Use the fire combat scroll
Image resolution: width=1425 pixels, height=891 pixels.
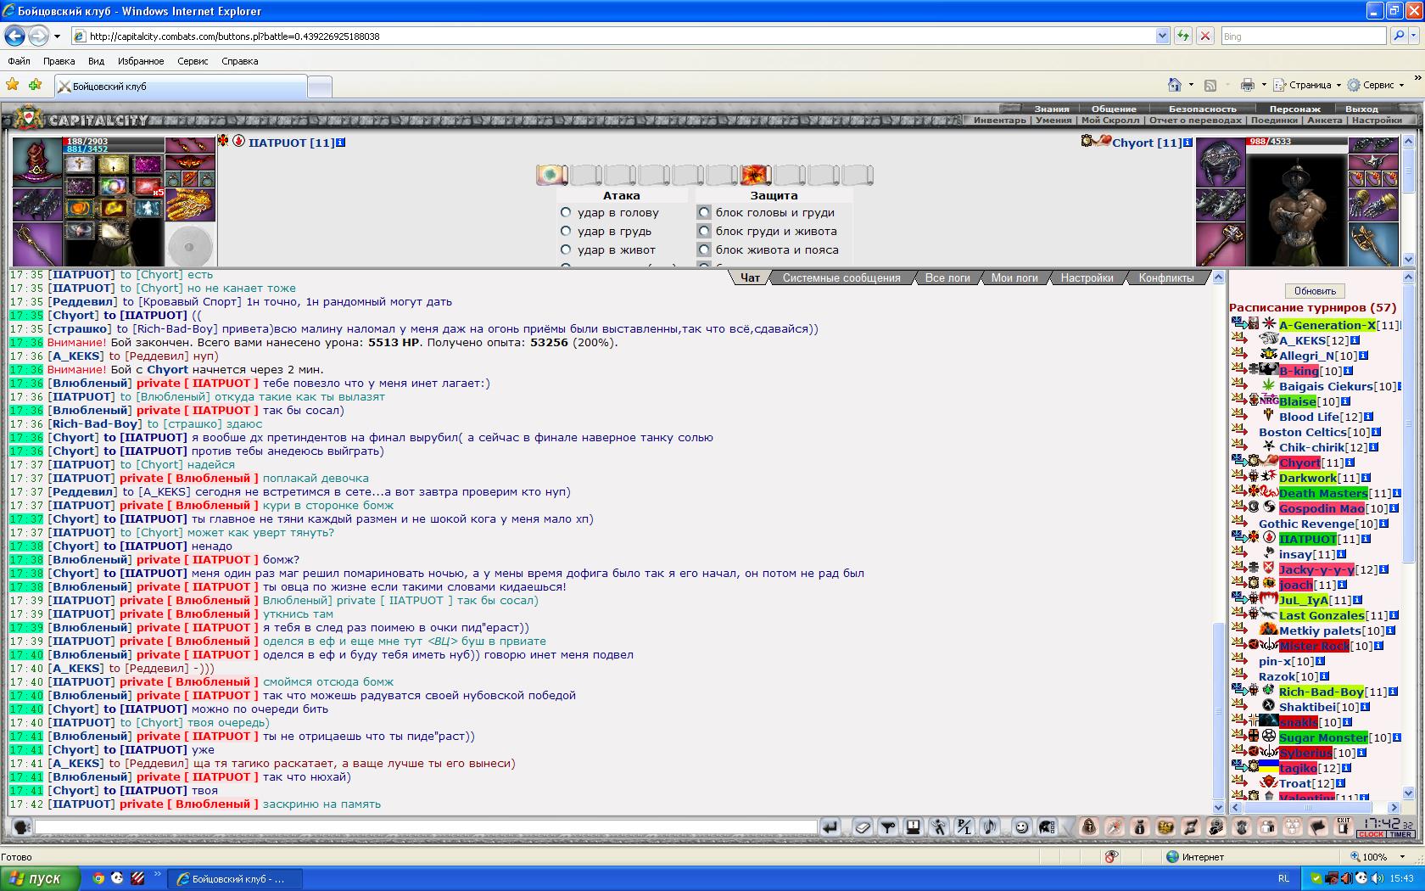pyautogui.click(x=755, y=175)
